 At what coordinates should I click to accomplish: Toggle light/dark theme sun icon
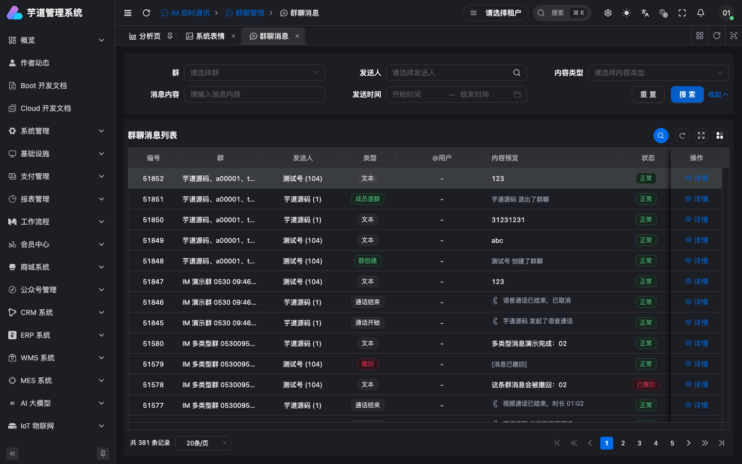click(627, 13)
